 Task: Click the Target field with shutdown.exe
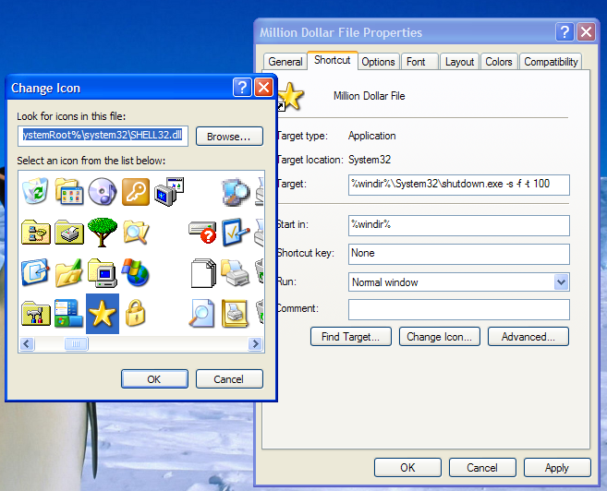(459, 185)
